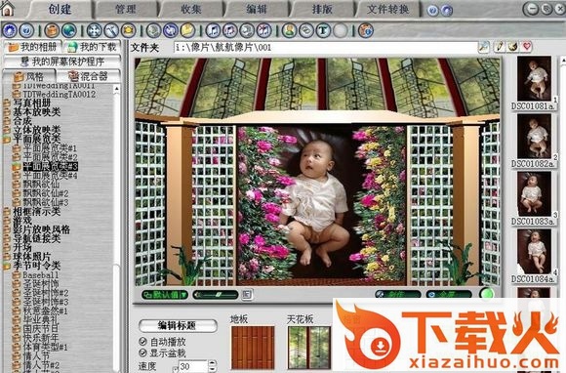Click the help icon beside 文件转换 tab

coord(432,11)
